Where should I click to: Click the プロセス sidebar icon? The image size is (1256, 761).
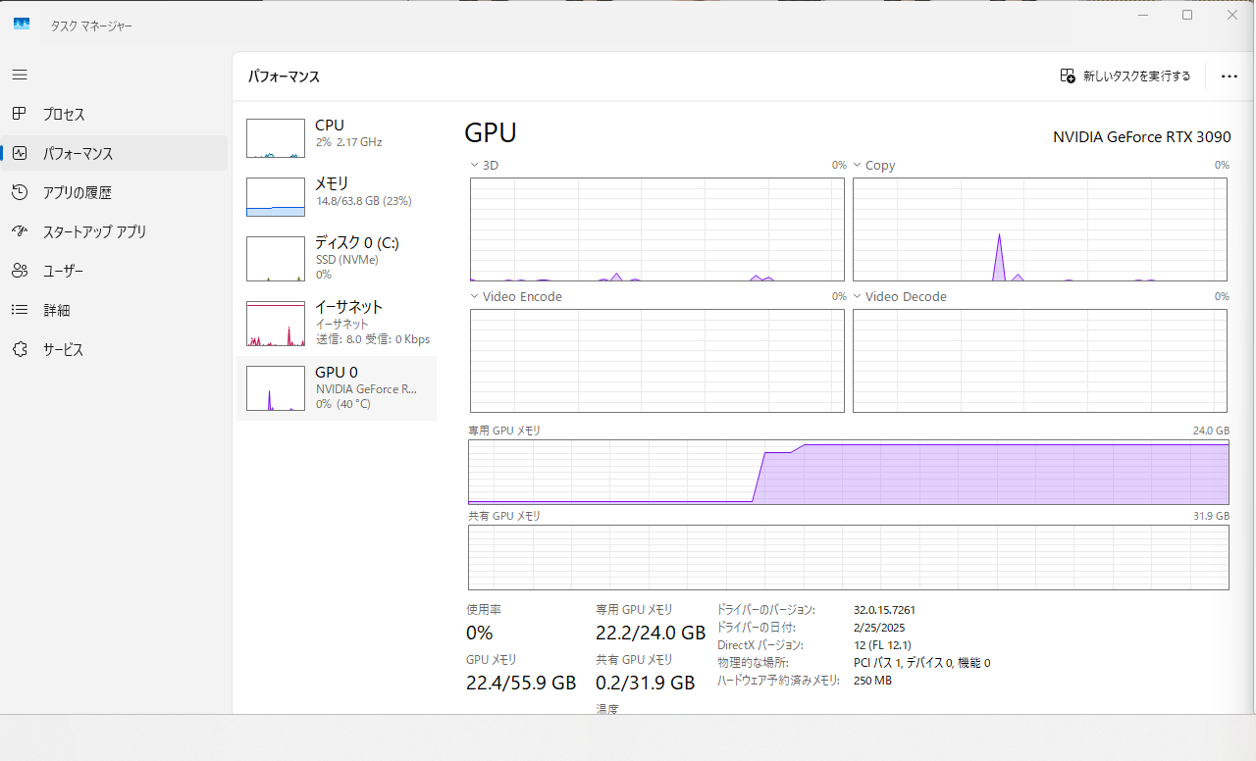pos(20,114)
